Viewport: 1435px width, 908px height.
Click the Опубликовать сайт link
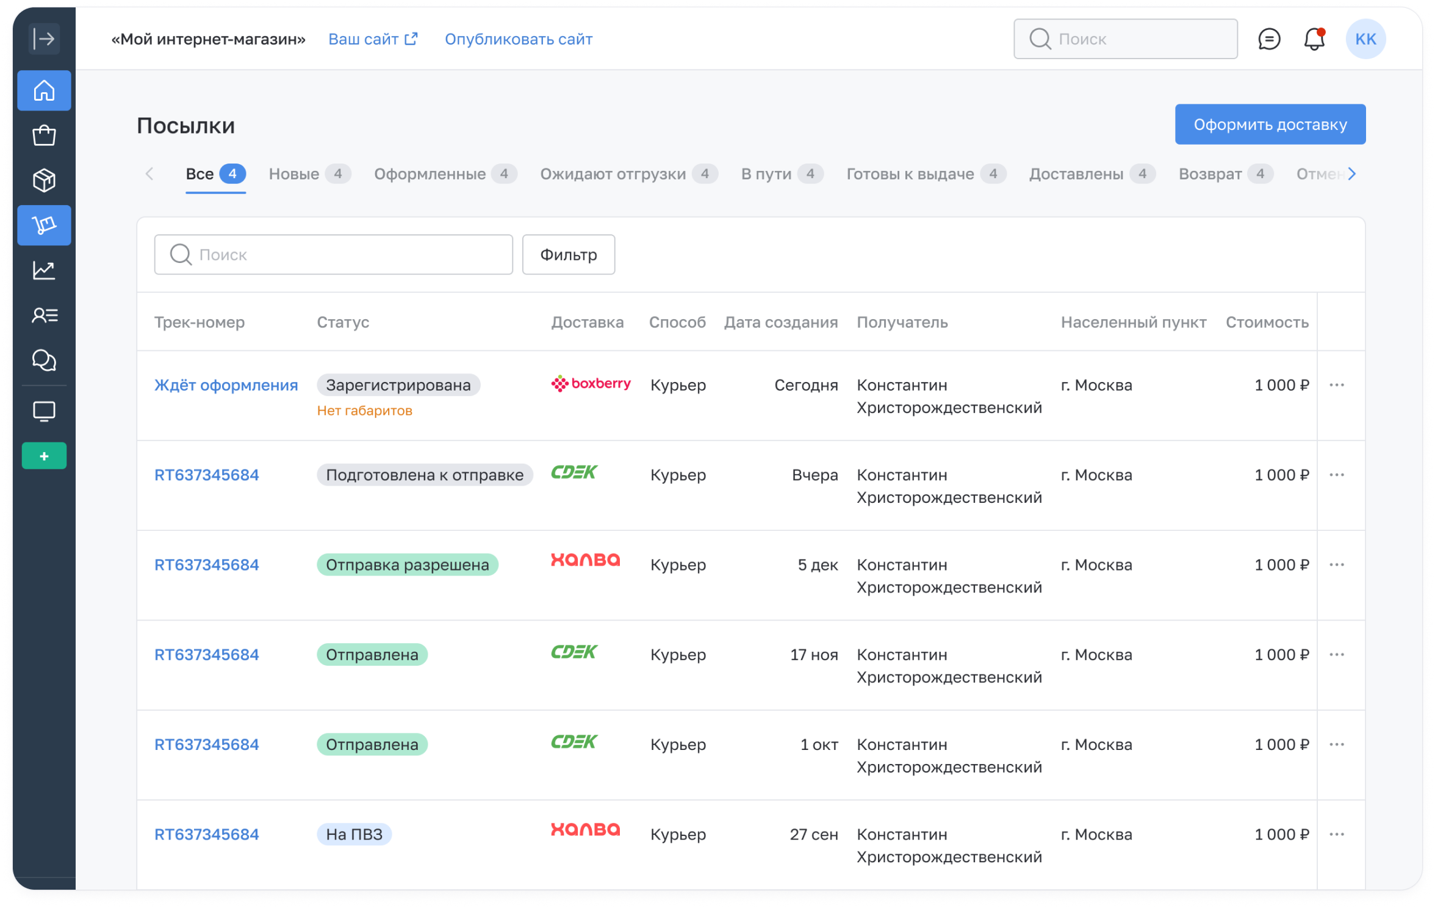[x=519, y=39]
